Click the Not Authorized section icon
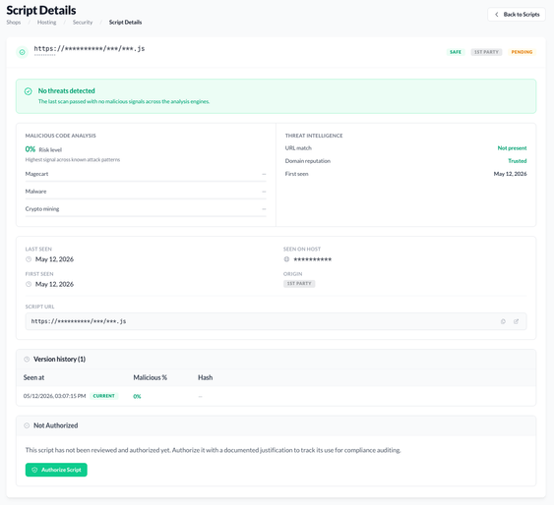This screenshot has height=505, width=554. pos(27,425)
